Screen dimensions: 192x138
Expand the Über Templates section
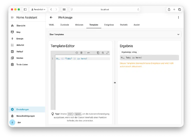click(115, 34)
